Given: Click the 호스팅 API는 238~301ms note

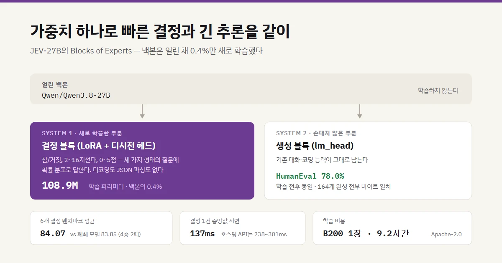Looking at the screenshot, I should (254, 234).
